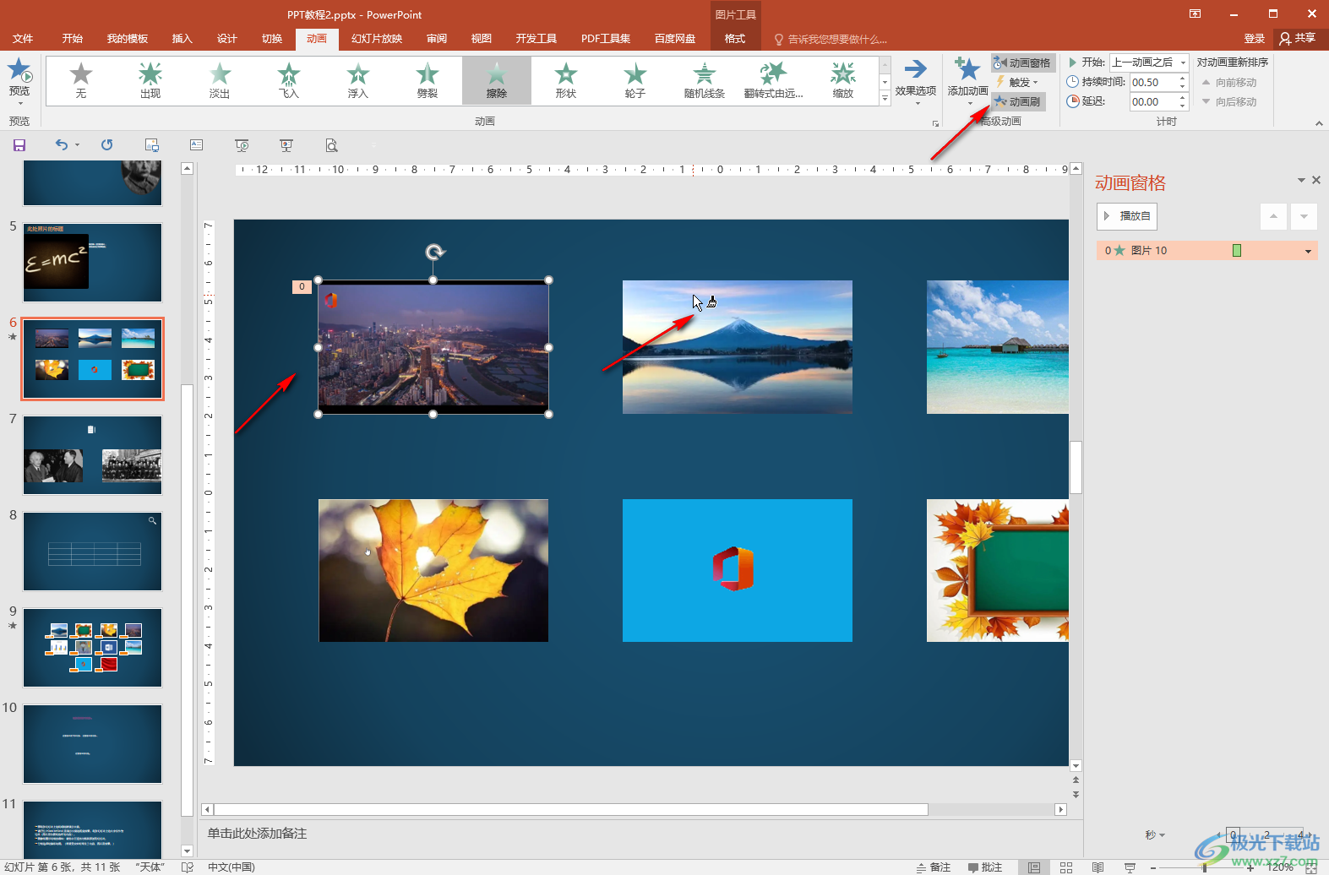Switch to slide sorter view in status bar
The width and height of the screenshot is (1329, 875).
tap(1066, 867)
